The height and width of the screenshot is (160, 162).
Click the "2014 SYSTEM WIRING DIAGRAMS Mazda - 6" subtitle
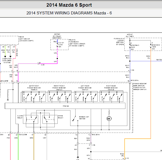point(69,13)
